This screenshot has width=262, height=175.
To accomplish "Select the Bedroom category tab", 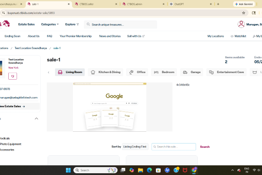I will pos(164,72).
